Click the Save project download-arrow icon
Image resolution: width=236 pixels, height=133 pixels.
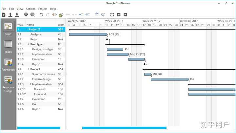click(x=17, y=15)
